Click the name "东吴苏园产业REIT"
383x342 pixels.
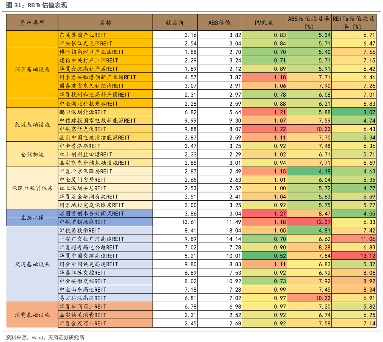pyautogui.click(x=83, y=35)
